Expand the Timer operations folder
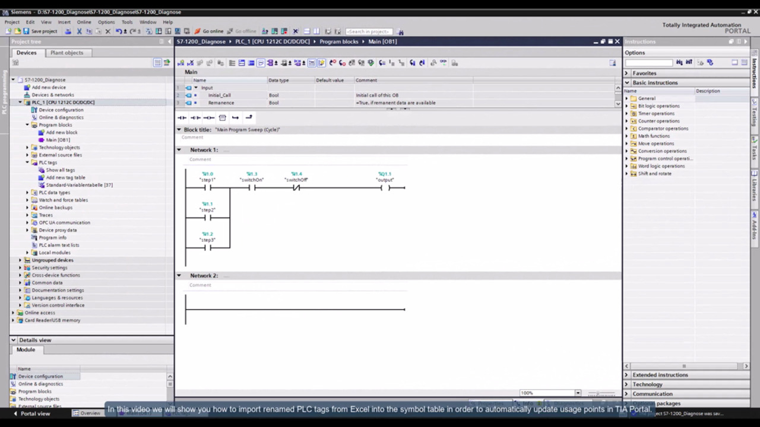This screenshot has width=760, height=427. pos(626,113)
